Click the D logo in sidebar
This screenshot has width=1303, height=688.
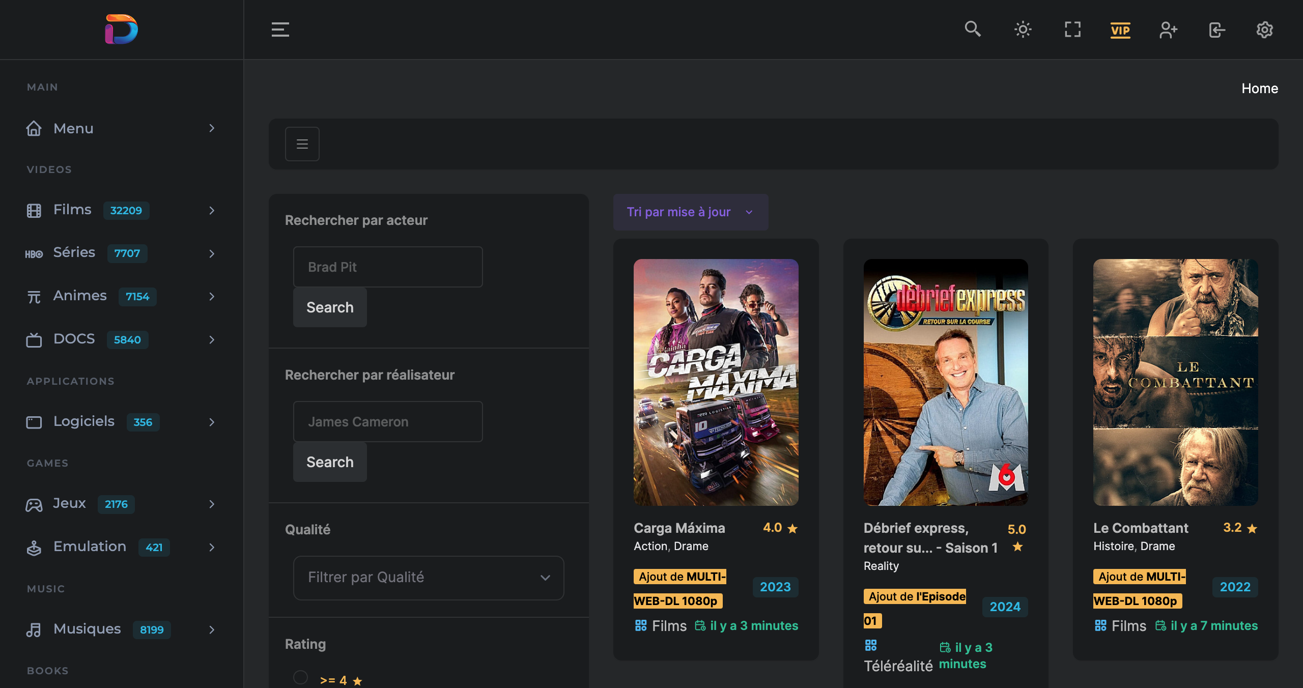tap(121, 30)
